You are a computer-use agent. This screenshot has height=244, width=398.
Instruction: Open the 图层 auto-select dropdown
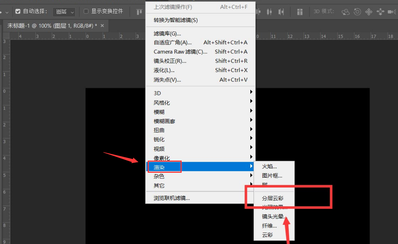[64, 12]
